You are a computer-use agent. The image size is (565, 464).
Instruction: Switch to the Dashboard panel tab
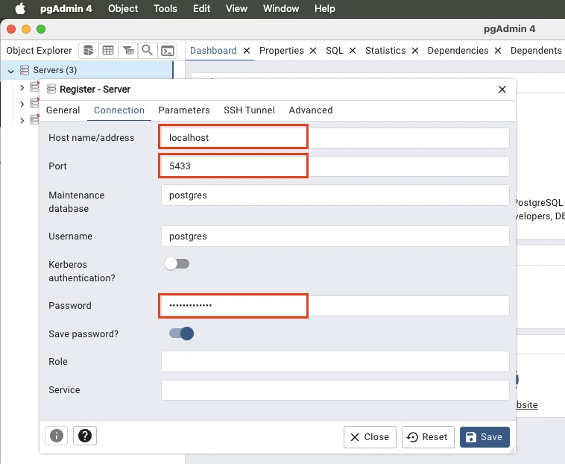[x=213, y=51]
